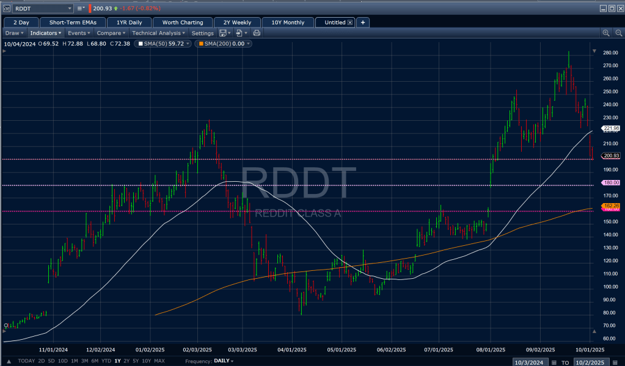625x366 pixels.
Task: Select the 2Y time range option
Action: pyautogui.click(x=126, y=361)
